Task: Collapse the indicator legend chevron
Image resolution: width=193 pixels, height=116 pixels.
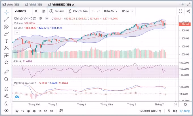Action: coord(17,33)
